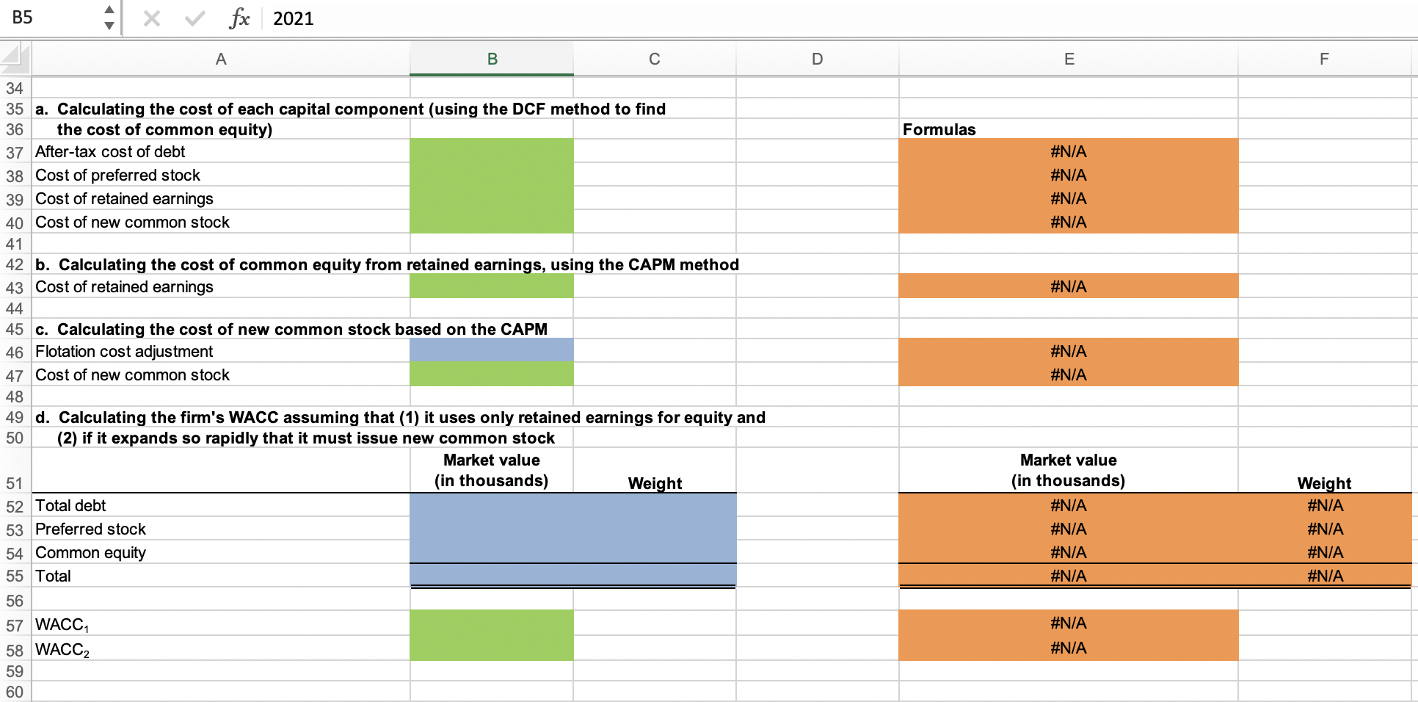This screenshot has width=1418, height=702.
Task: Select column header B
Action: point(490,59)
